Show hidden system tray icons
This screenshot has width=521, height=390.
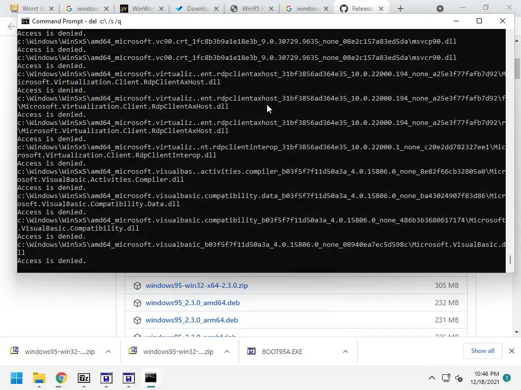pos(431,378)
